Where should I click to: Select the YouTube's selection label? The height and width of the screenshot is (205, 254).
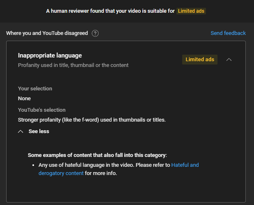41,110
